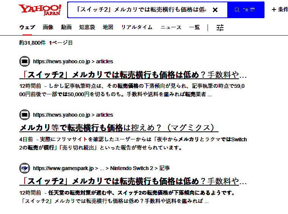Open the 地図 tab
The image size is (288, 214).
(x=108, y=27)
